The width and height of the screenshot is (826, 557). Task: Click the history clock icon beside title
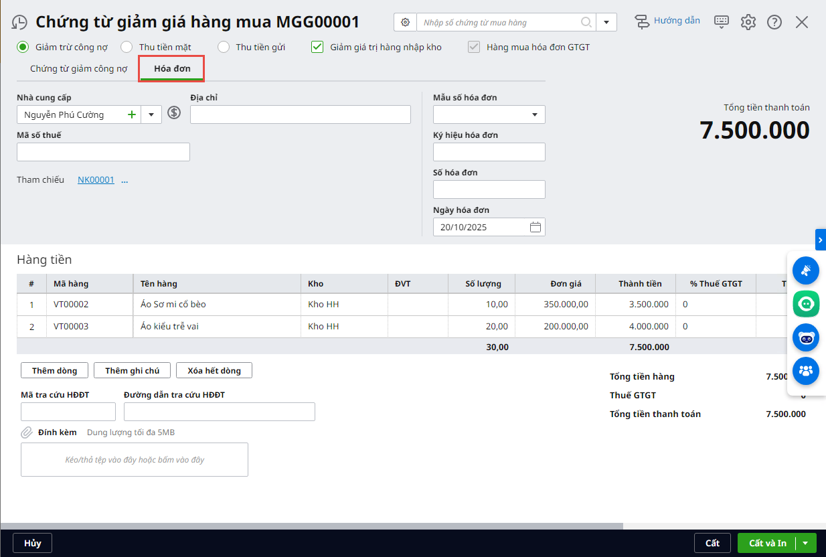19,22
